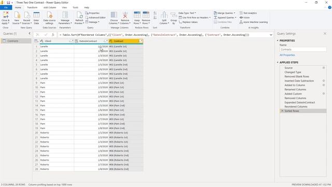Expand the formula bar with the chevron
332x187 pixels.
coord(271,35)
